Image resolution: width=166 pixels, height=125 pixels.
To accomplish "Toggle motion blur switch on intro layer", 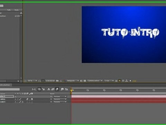I will point(27,99).
